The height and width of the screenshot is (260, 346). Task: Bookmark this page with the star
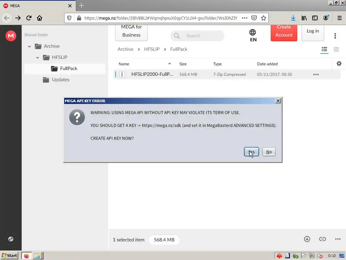click(264, 18)
